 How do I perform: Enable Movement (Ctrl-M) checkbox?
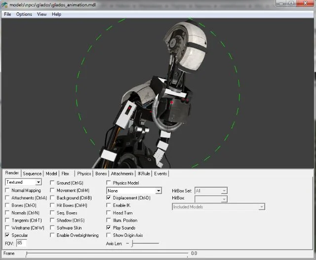[52, 190]
